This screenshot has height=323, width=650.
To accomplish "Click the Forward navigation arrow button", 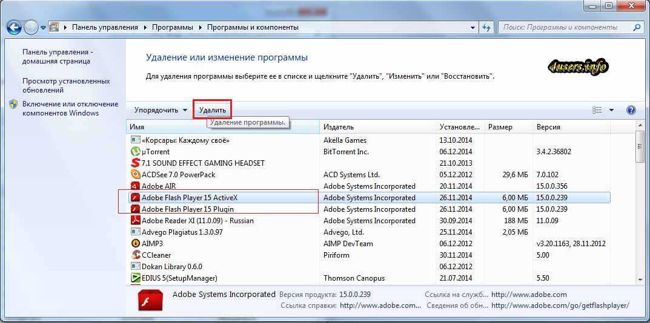I will point(31,28).
